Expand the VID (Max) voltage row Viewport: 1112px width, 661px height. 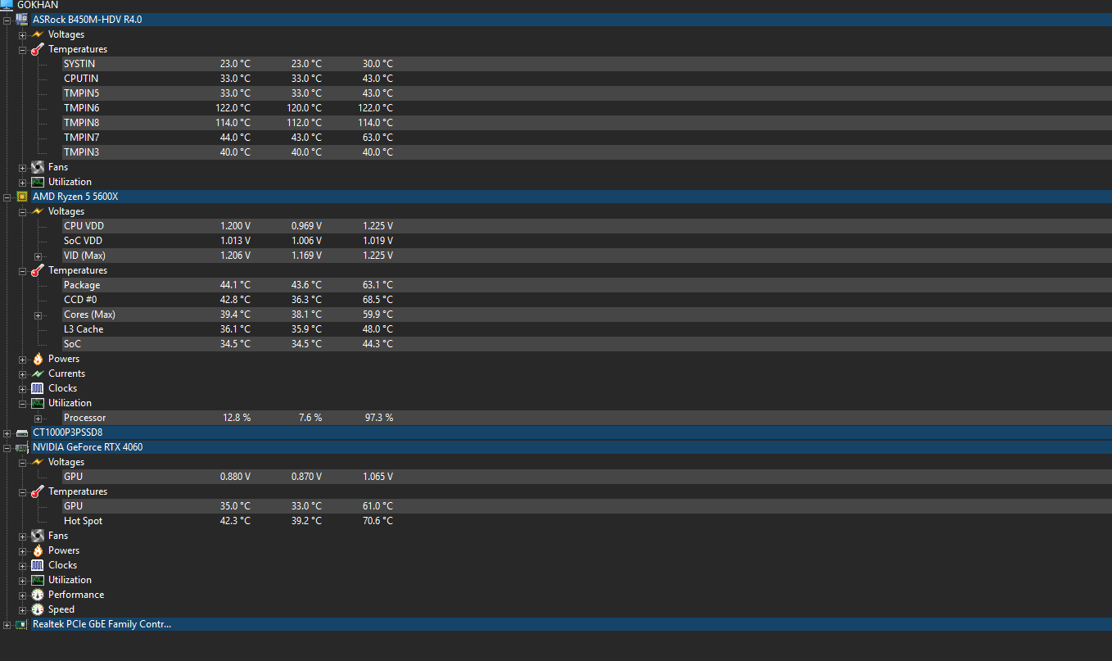click(x=38, y=256)
